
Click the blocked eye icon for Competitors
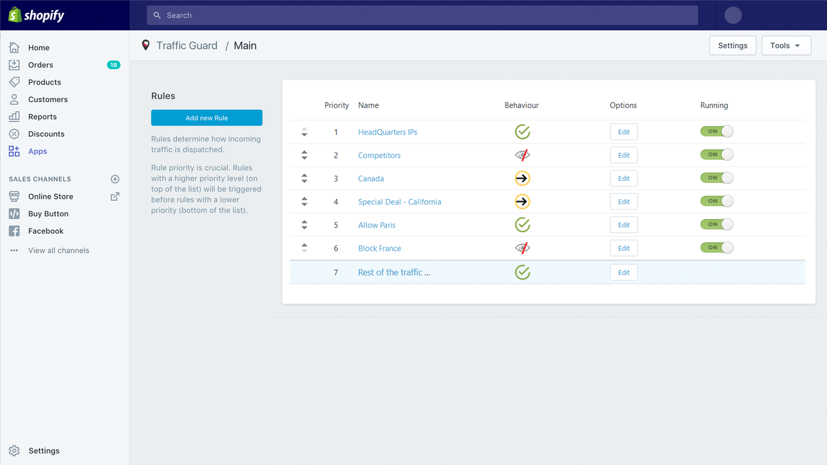522,155
